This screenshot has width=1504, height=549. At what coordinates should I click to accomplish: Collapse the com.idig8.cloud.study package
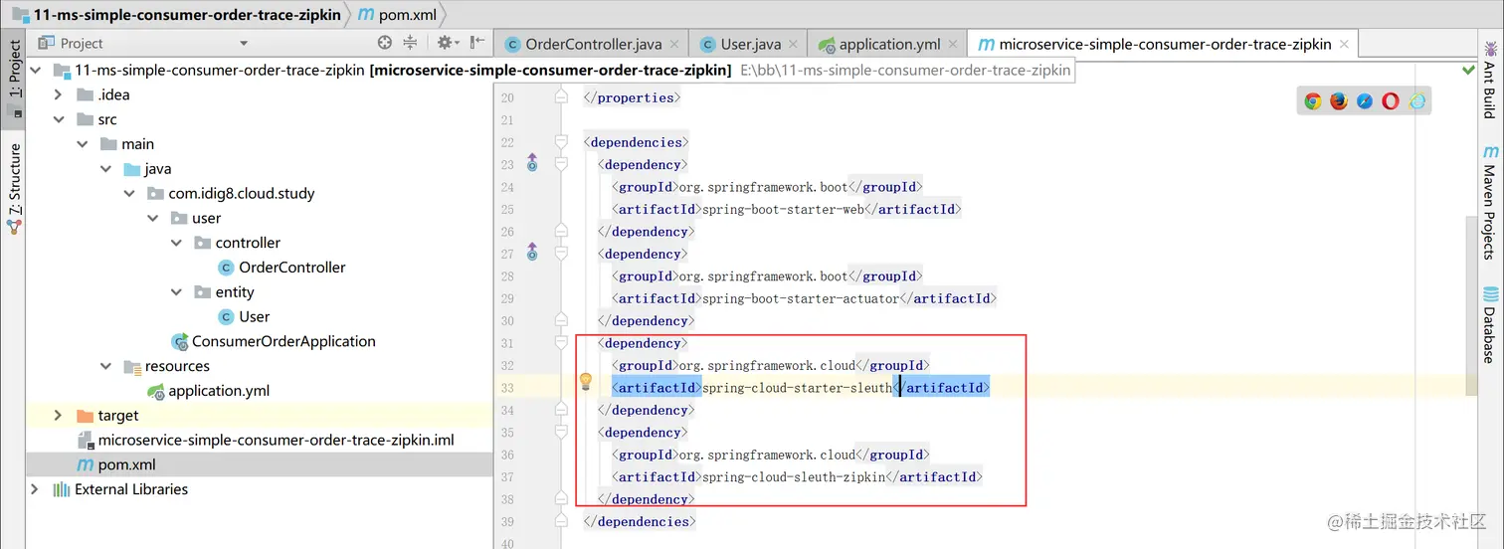coord(129,193)
